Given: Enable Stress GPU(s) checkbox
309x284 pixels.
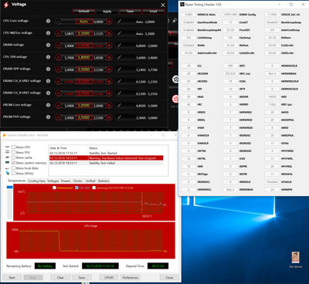Looking at the screenshot, I should [13, 174].
